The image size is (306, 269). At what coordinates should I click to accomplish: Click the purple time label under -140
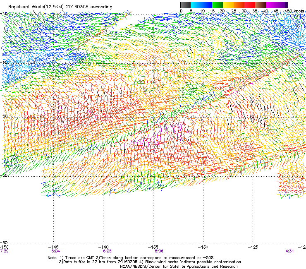pos(107,251)
